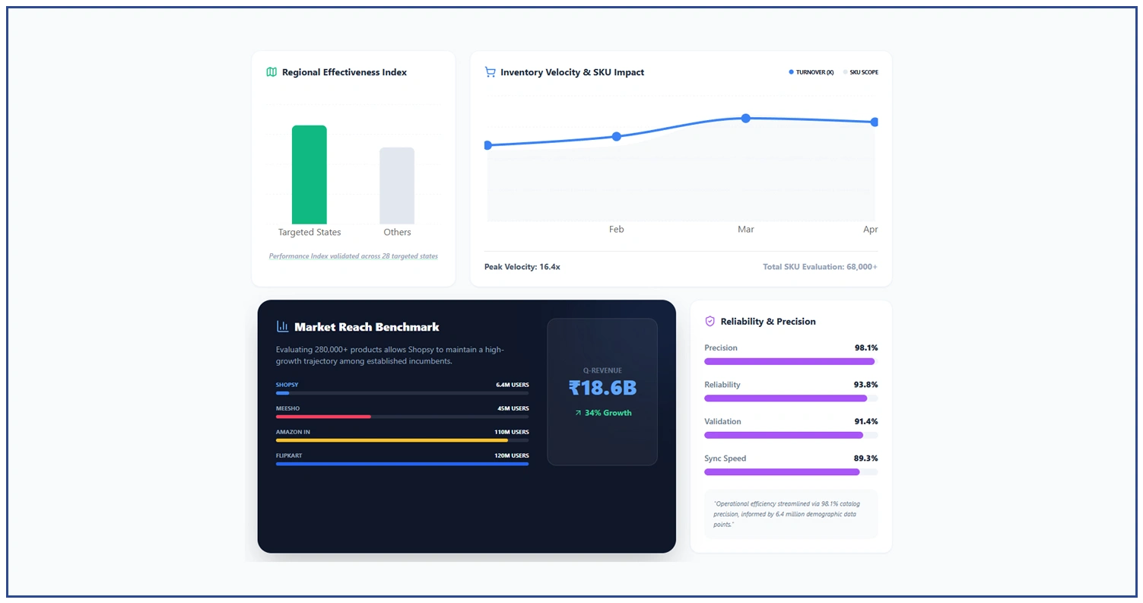Open the Performance Index validated states link
Image resolution: width=1143 pixels, height=603 pixels.
click(353, 256)
